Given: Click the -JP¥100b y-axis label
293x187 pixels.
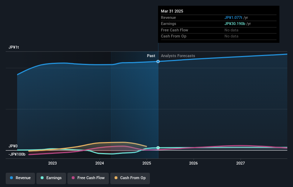Looking at the screenshot, I should [x=17, y=154].
